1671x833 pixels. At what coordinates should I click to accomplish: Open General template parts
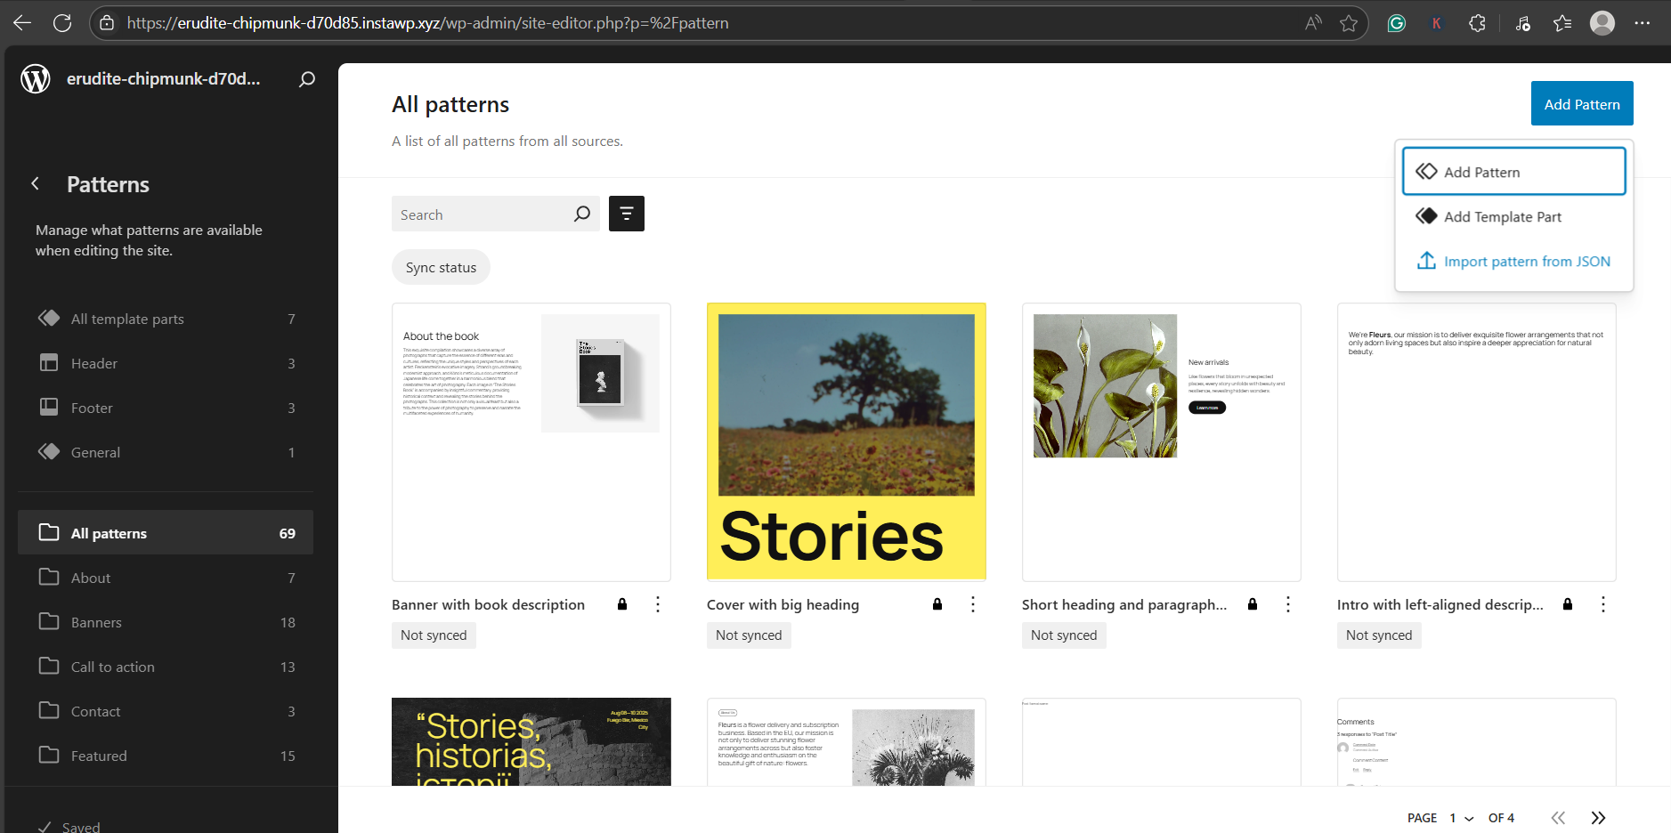[x=166, y=452]
